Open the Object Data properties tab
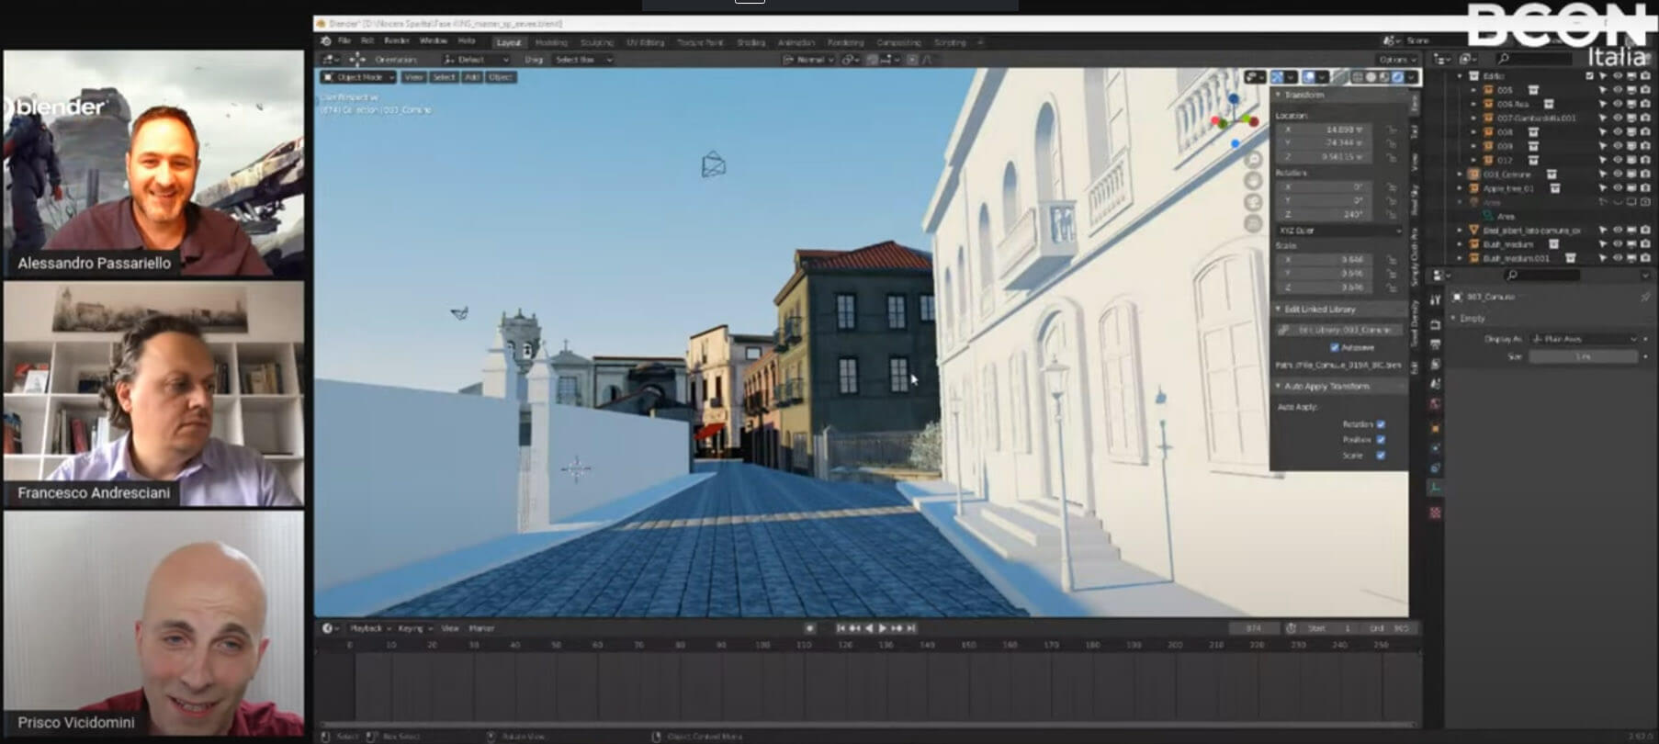This screenshot has height=744, width=1659. pos(1435,488)
